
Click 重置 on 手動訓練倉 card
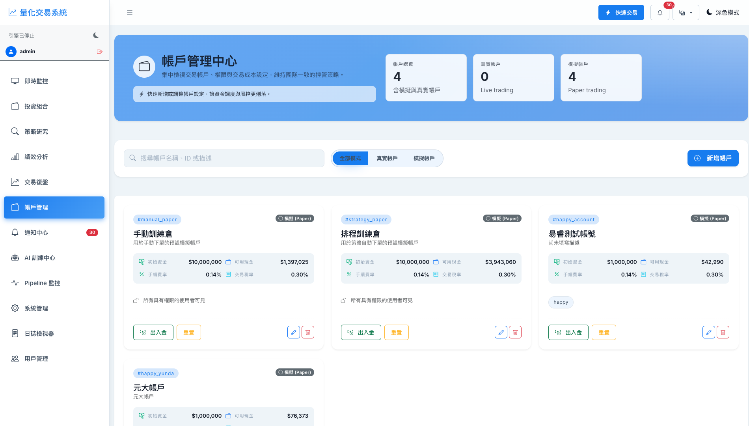tap(189, 333)
